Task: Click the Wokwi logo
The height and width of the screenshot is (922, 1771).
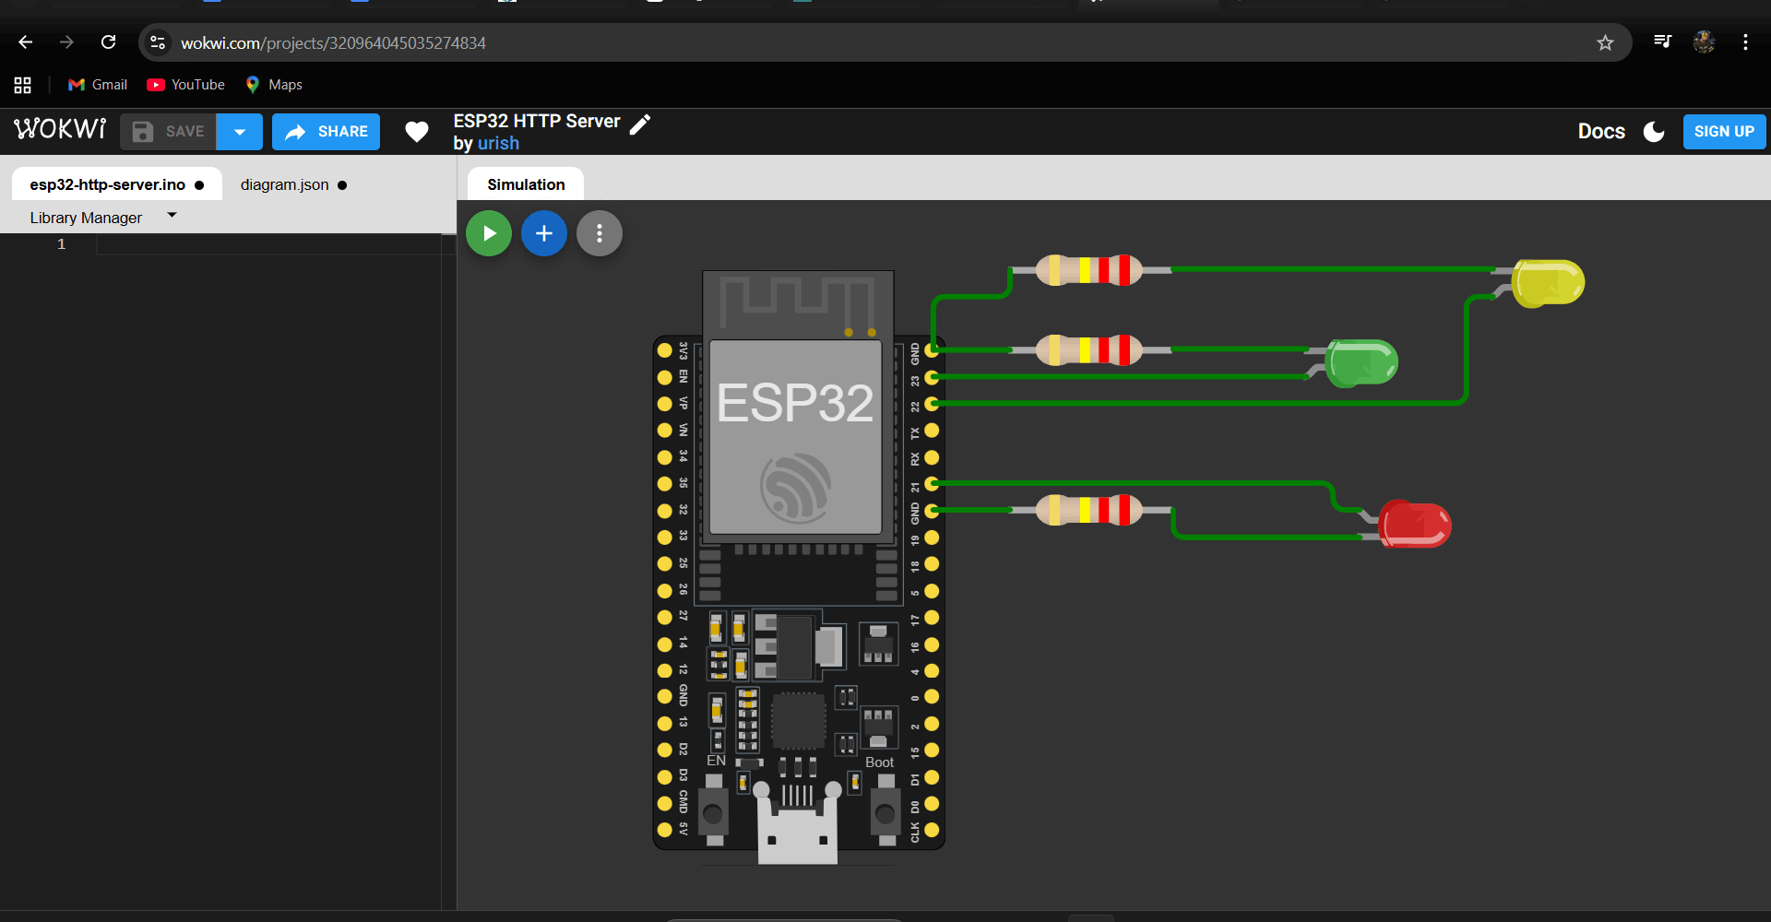Action: point(60,129)
